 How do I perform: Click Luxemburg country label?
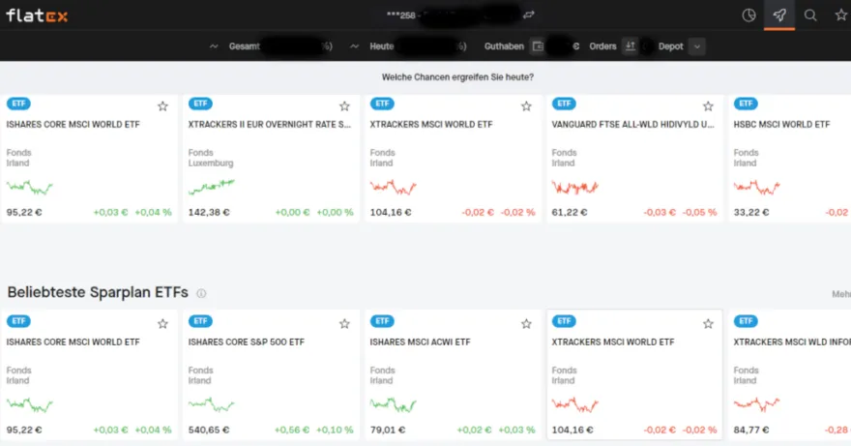coord(211,163)
